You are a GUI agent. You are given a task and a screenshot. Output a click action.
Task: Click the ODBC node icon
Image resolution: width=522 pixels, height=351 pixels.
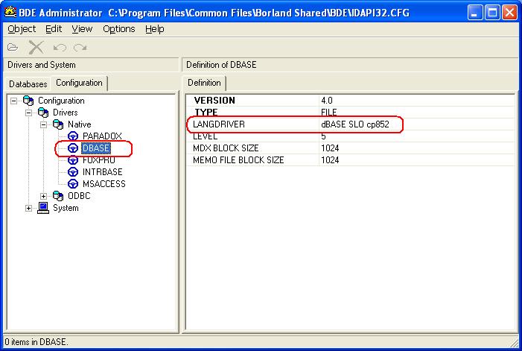[x=58, y=196]
